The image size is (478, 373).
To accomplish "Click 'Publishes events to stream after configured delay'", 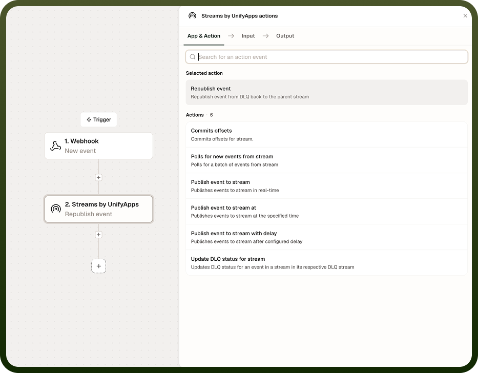I will click(246, 241).
